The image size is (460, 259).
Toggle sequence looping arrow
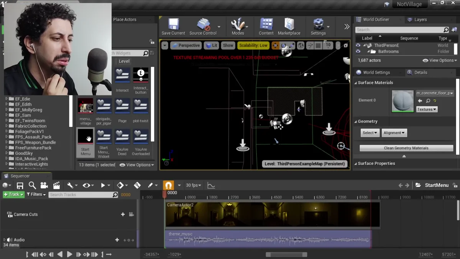[x=108, y=254]
